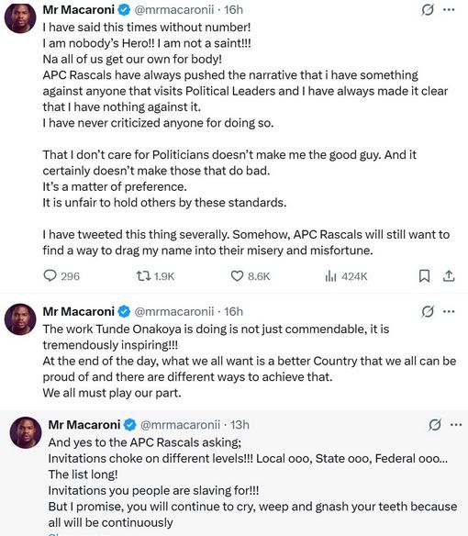Open profile picture on the 13h tweet
468x536 pixels.
pos(26,432)
